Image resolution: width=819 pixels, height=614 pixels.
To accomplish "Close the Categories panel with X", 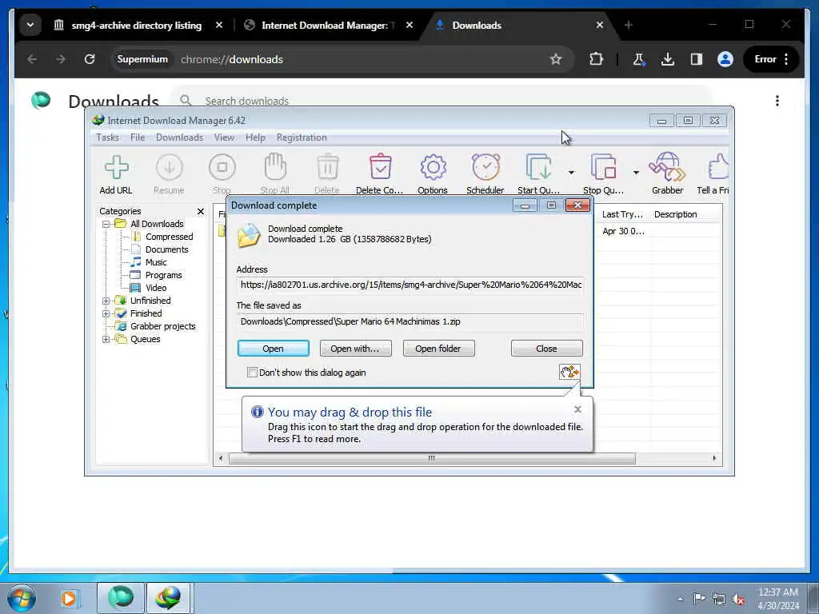I will tap(201, 211).
